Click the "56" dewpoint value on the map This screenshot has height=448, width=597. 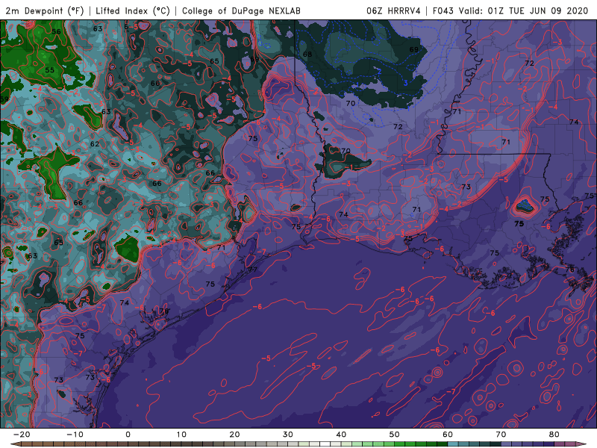[x=56, y=31]
